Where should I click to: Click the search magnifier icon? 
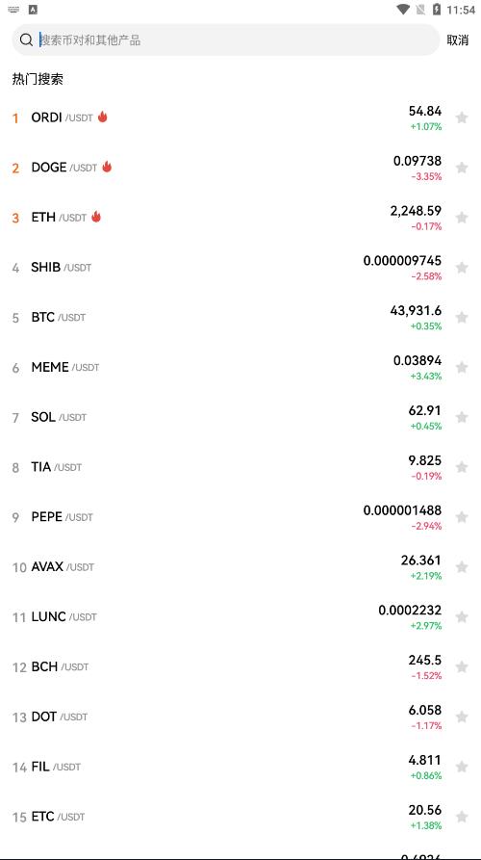coord(26,40)
